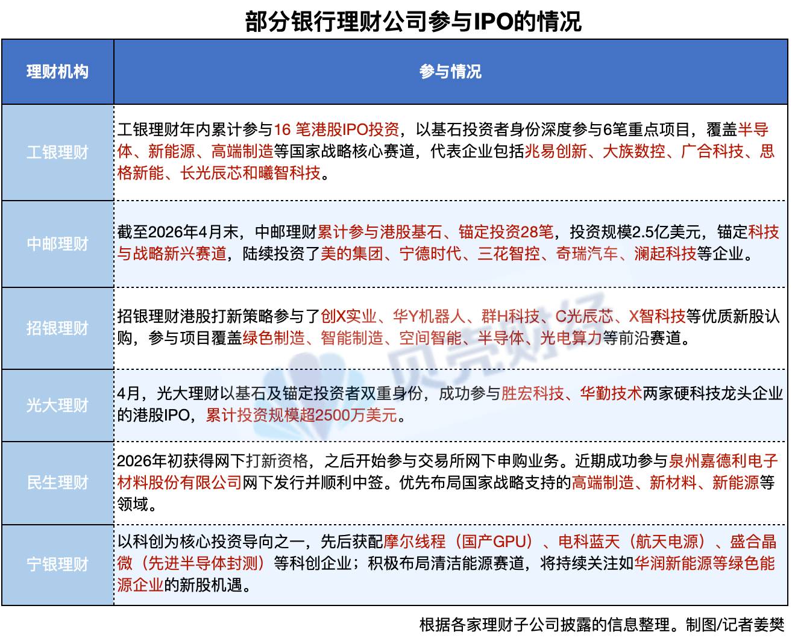The image size is (792, 641).
Task: Click the text 累计投资规模超2500万美元
Action: point(302,415)
